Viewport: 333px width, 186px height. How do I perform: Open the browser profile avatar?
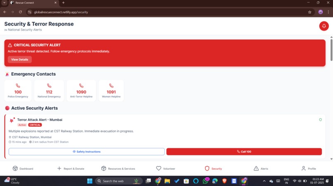point(321,12)
